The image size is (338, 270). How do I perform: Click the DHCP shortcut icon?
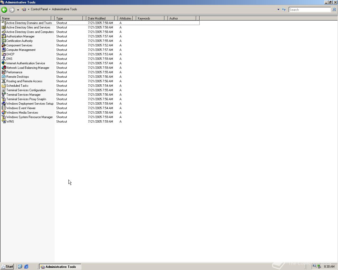tap(4, 54)
